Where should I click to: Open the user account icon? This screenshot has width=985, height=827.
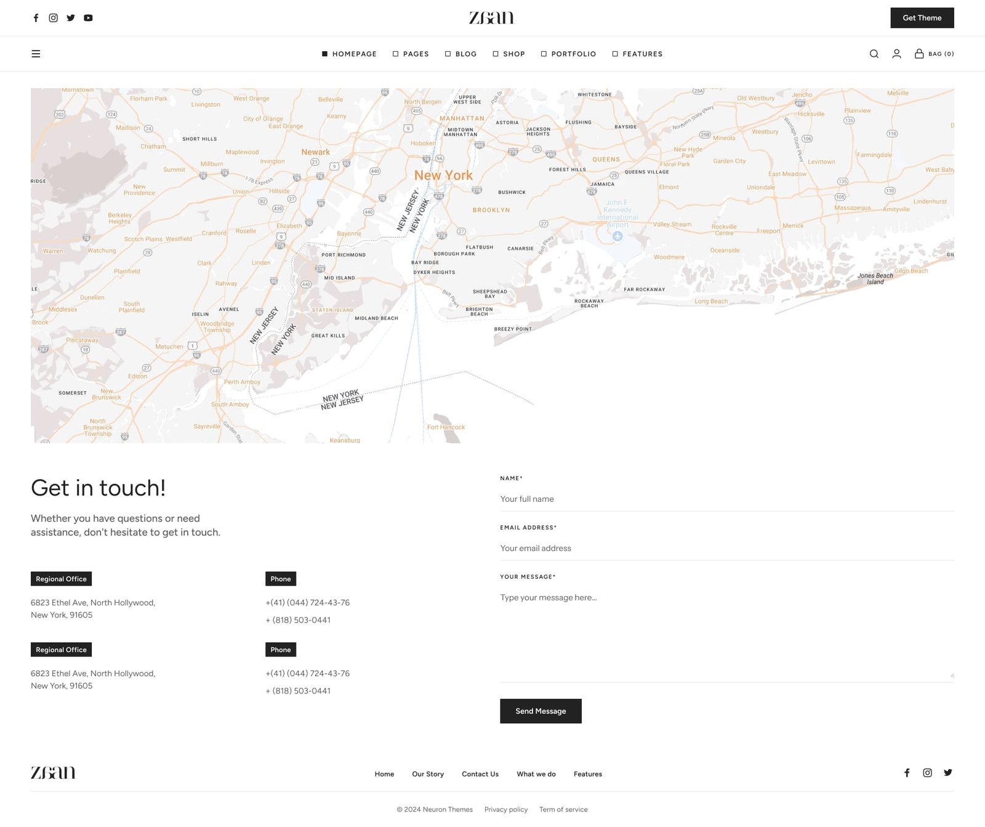pos(896,54)
